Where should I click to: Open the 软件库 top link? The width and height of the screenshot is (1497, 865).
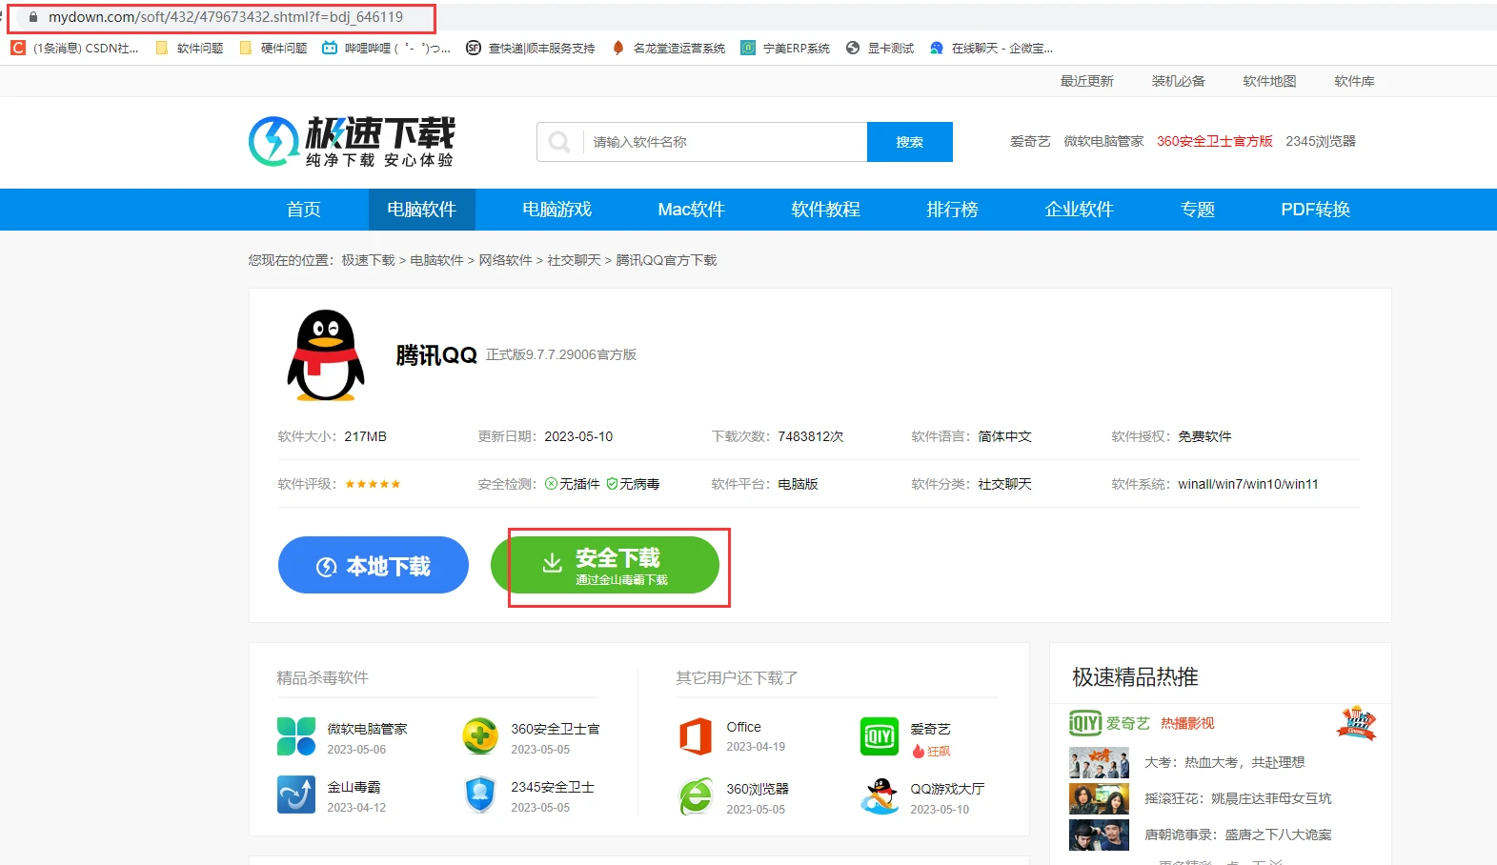pos(1354,81)
